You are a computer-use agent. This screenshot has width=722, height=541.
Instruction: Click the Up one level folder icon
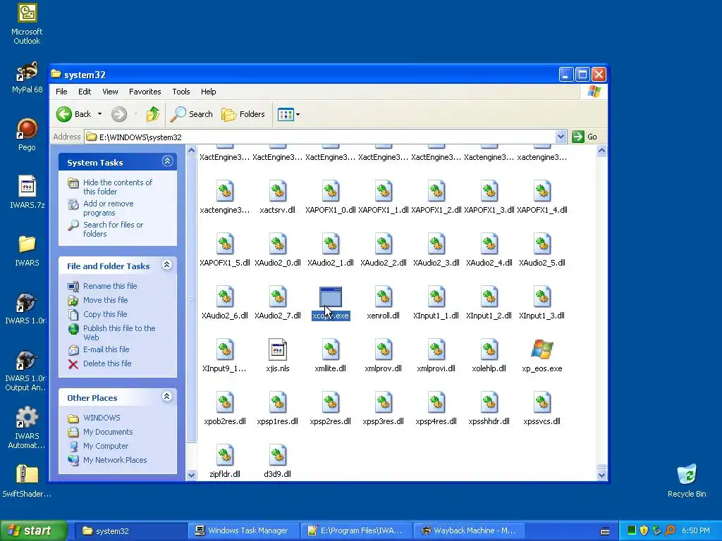pyautogui.click(x=153, y=114)
